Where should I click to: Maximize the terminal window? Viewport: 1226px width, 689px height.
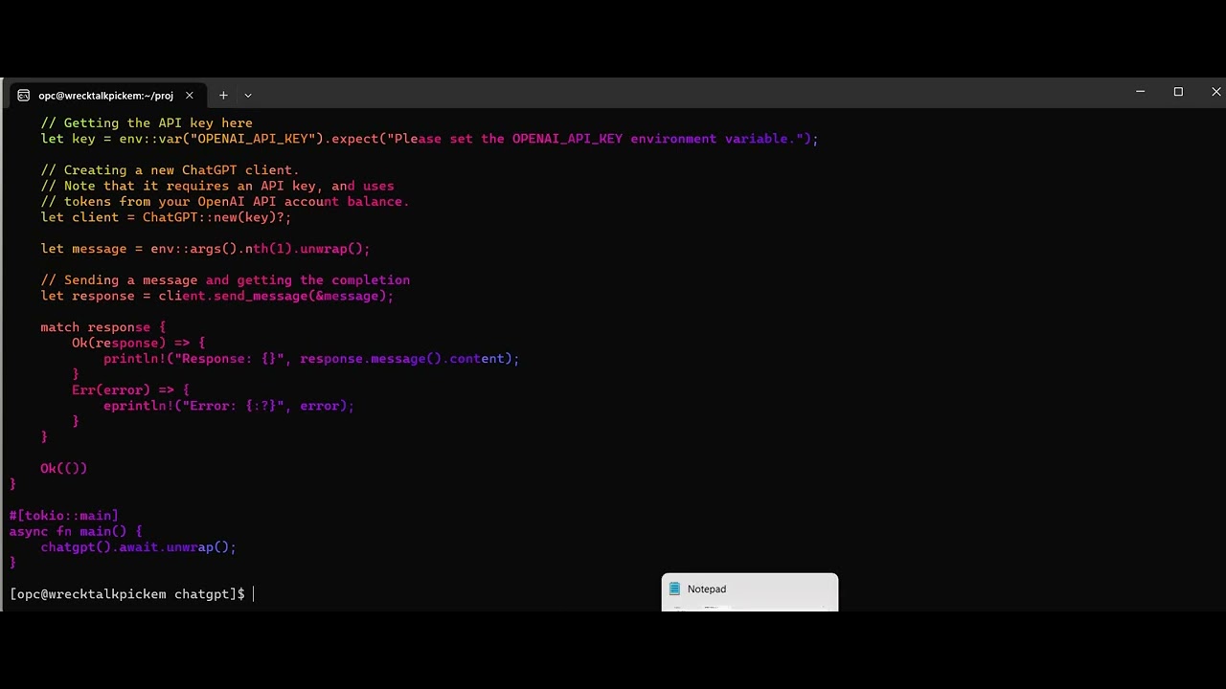[x=1178, y=92]
